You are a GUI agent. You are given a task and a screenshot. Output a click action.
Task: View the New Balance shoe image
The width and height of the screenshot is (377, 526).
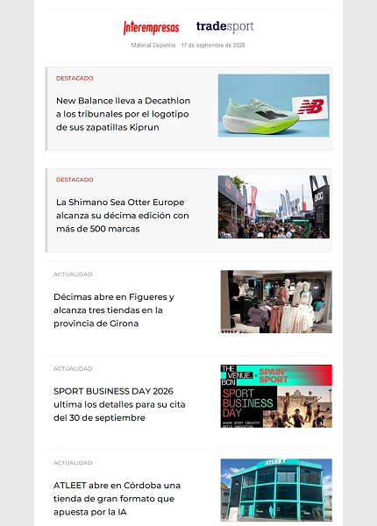pos(274,106)
